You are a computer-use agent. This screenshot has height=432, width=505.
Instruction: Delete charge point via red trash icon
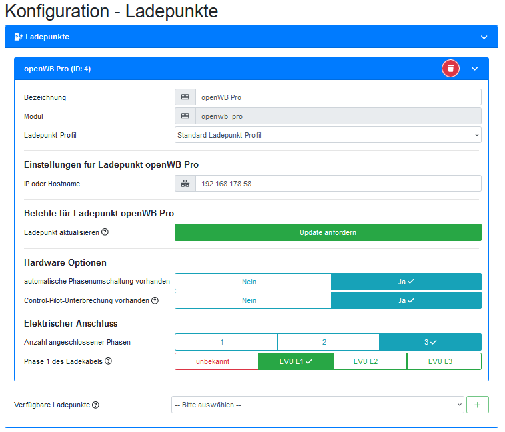tap(450, 69)
